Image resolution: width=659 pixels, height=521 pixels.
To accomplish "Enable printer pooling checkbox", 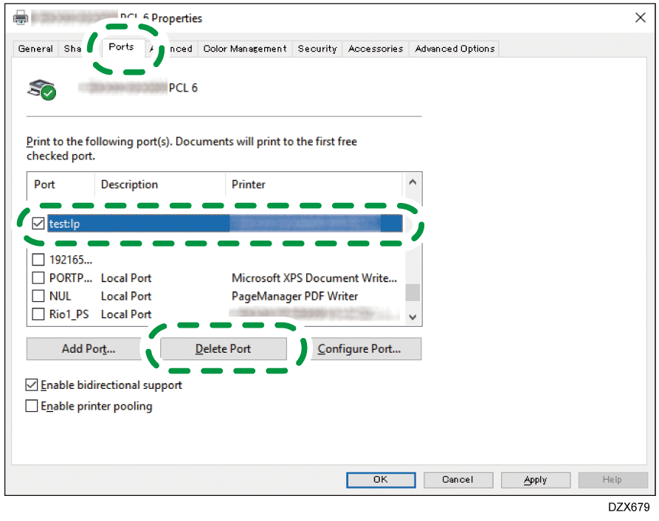I will click(32, 406).
